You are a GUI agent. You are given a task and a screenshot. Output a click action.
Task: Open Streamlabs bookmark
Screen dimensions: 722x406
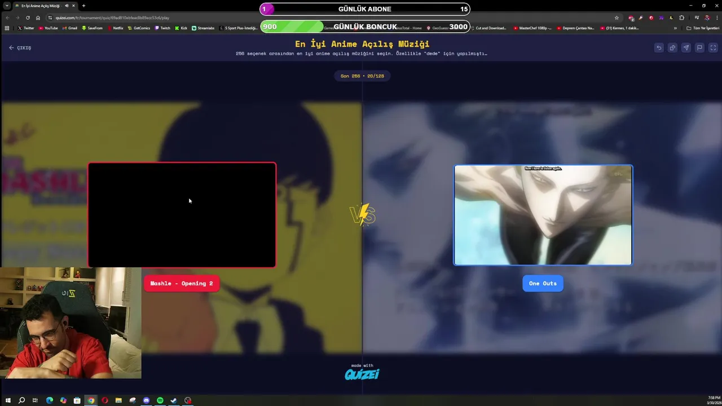click(203, 28)
